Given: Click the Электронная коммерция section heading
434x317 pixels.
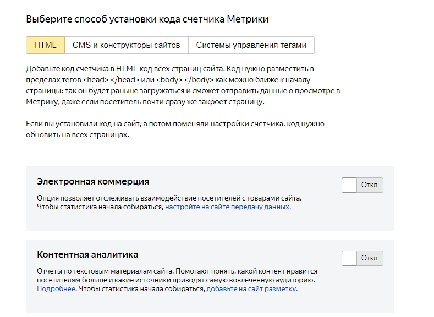Looking at the screenshot, I should click(x=93, y=182).
